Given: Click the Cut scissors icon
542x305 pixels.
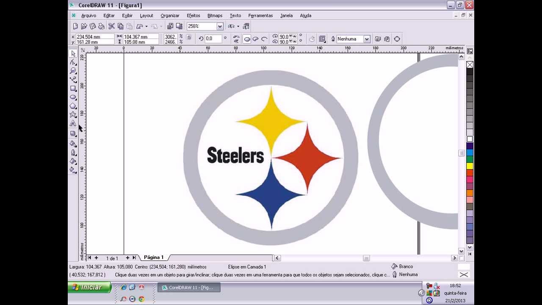Looking at the screenshot, I should (112, 26).
